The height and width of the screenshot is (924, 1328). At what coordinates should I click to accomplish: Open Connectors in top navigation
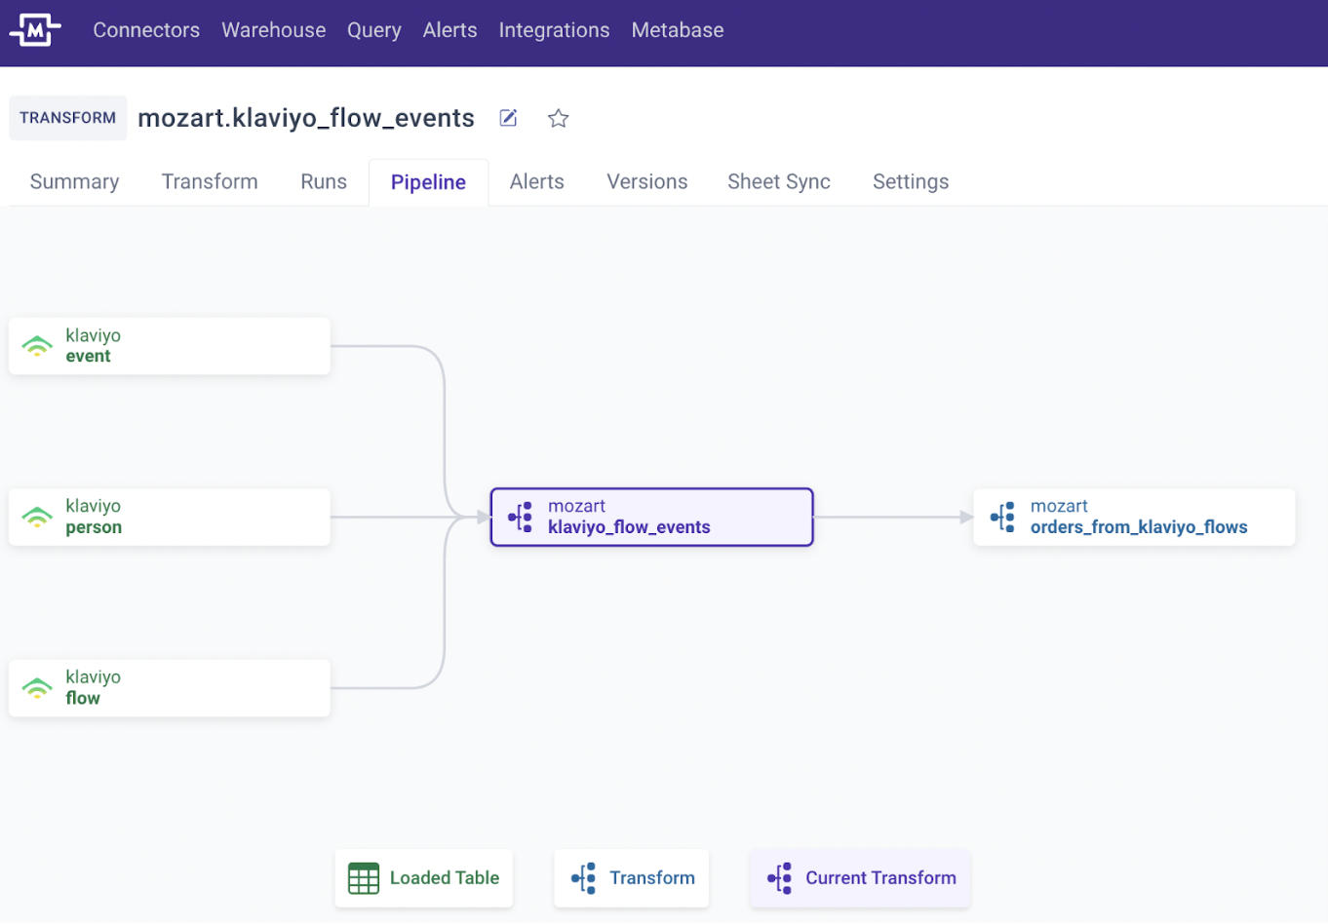pos(146,30)
